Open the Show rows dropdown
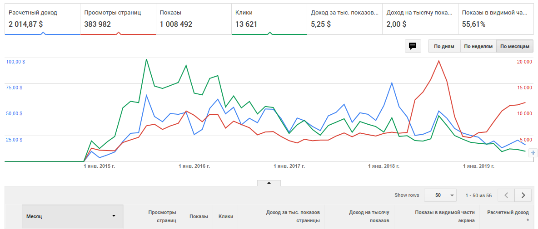The width and height of the screenshot is (538, 229). 440,195
